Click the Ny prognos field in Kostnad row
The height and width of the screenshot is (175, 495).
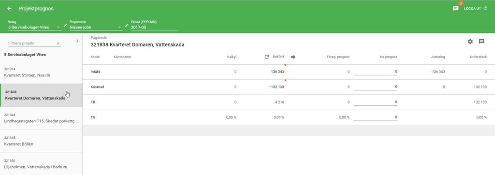(x=375, y=87)
